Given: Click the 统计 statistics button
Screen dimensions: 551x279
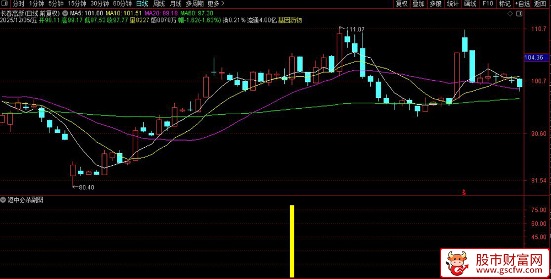Looking at the screenshot, I should tap(452, 4).
